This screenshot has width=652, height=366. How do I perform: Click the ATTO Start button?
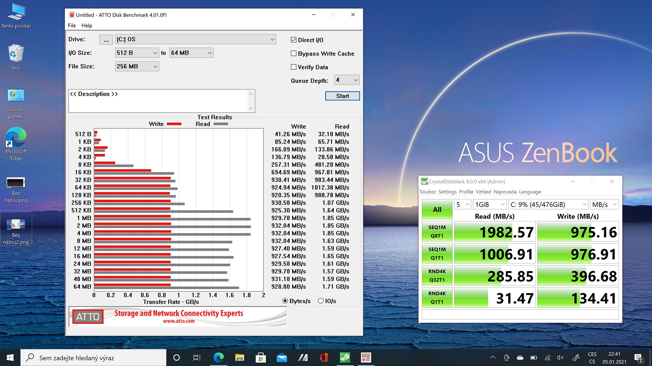(342, 96)
